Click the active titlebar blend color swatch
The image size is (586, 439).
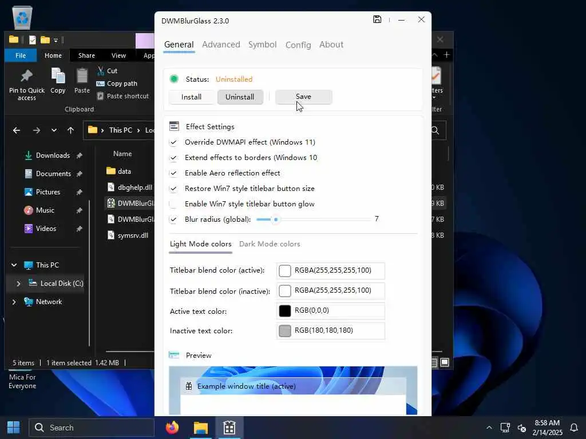(x=285, y=270)
